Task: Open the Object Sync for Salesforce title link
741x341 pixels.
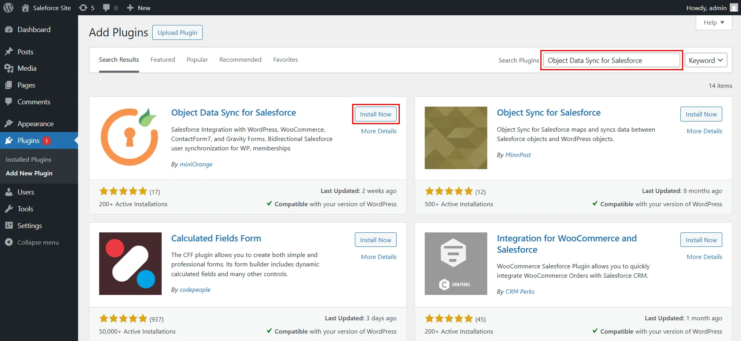Action: (549, 112)
